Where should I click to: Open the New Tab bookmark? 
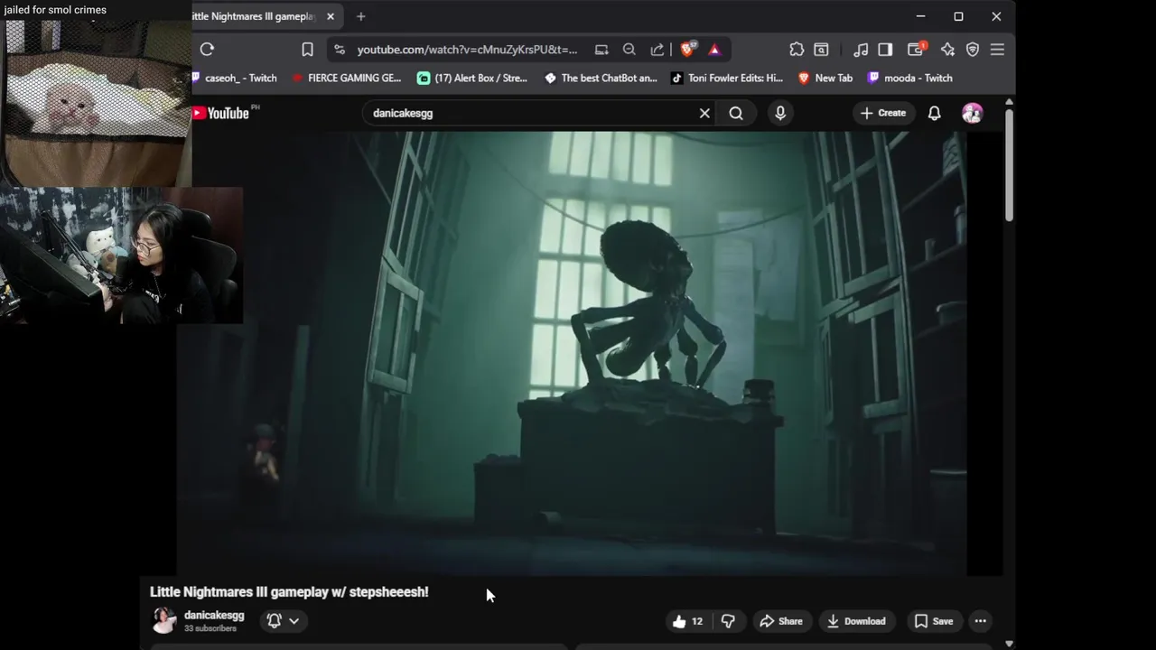[825, 78]
